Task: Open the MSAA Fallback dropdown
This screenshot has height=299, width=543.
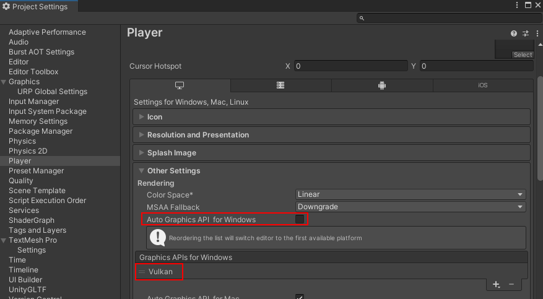Action: click(x=411, y=207)
